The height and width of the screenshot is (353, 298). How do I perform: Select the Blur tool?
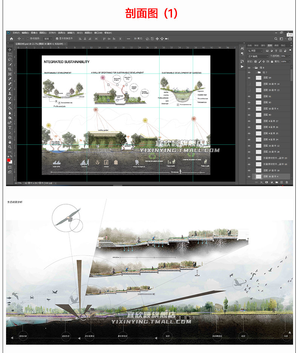point(10,113)
